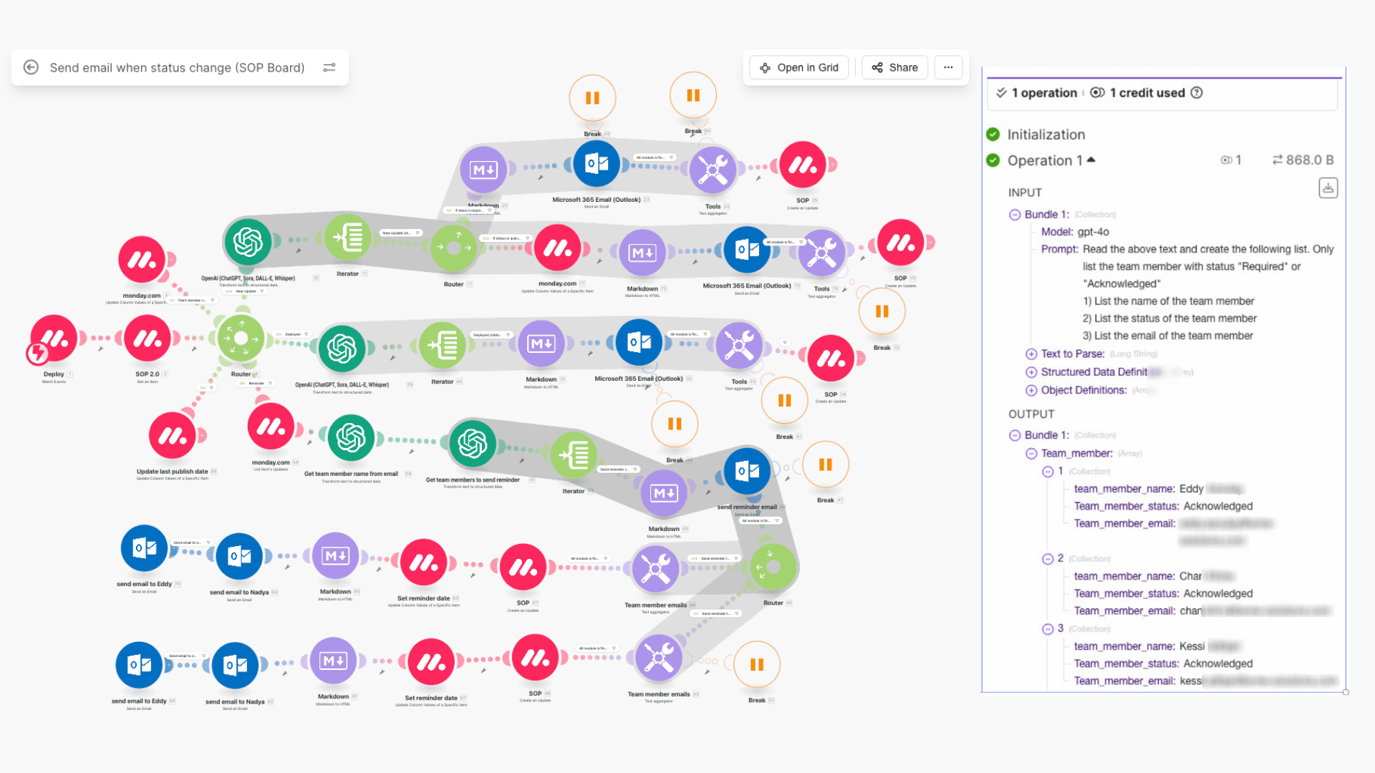This screenshot has width=1375, height=773.
Task: Collapse team member collection 1
Action: [x=1048, y=472]
